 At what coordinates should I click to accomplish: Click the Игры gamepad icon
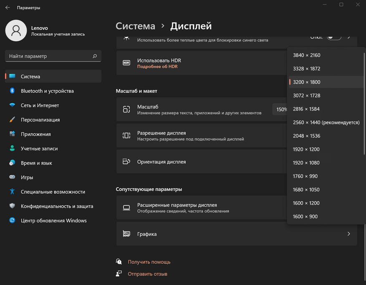click(x=13, y=177)
